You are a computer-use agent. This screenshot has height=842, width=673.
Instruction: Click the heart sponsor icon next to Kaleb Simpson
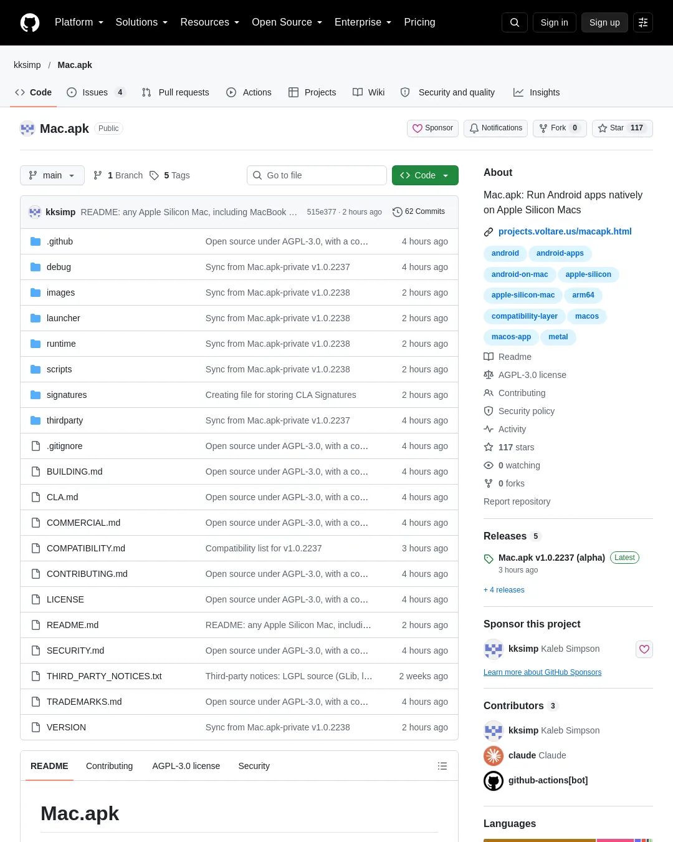(644, 649)
